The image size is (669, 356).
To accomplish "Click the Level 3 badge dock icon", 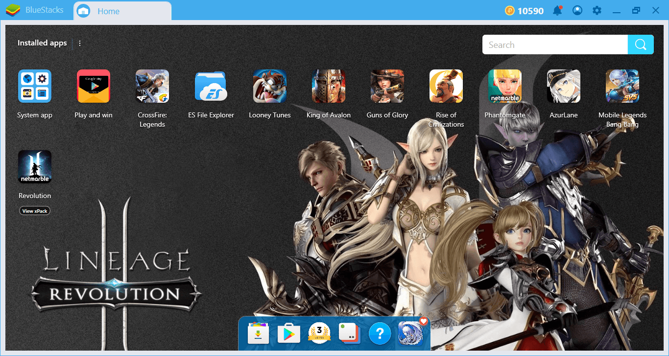I will [319, 334].
